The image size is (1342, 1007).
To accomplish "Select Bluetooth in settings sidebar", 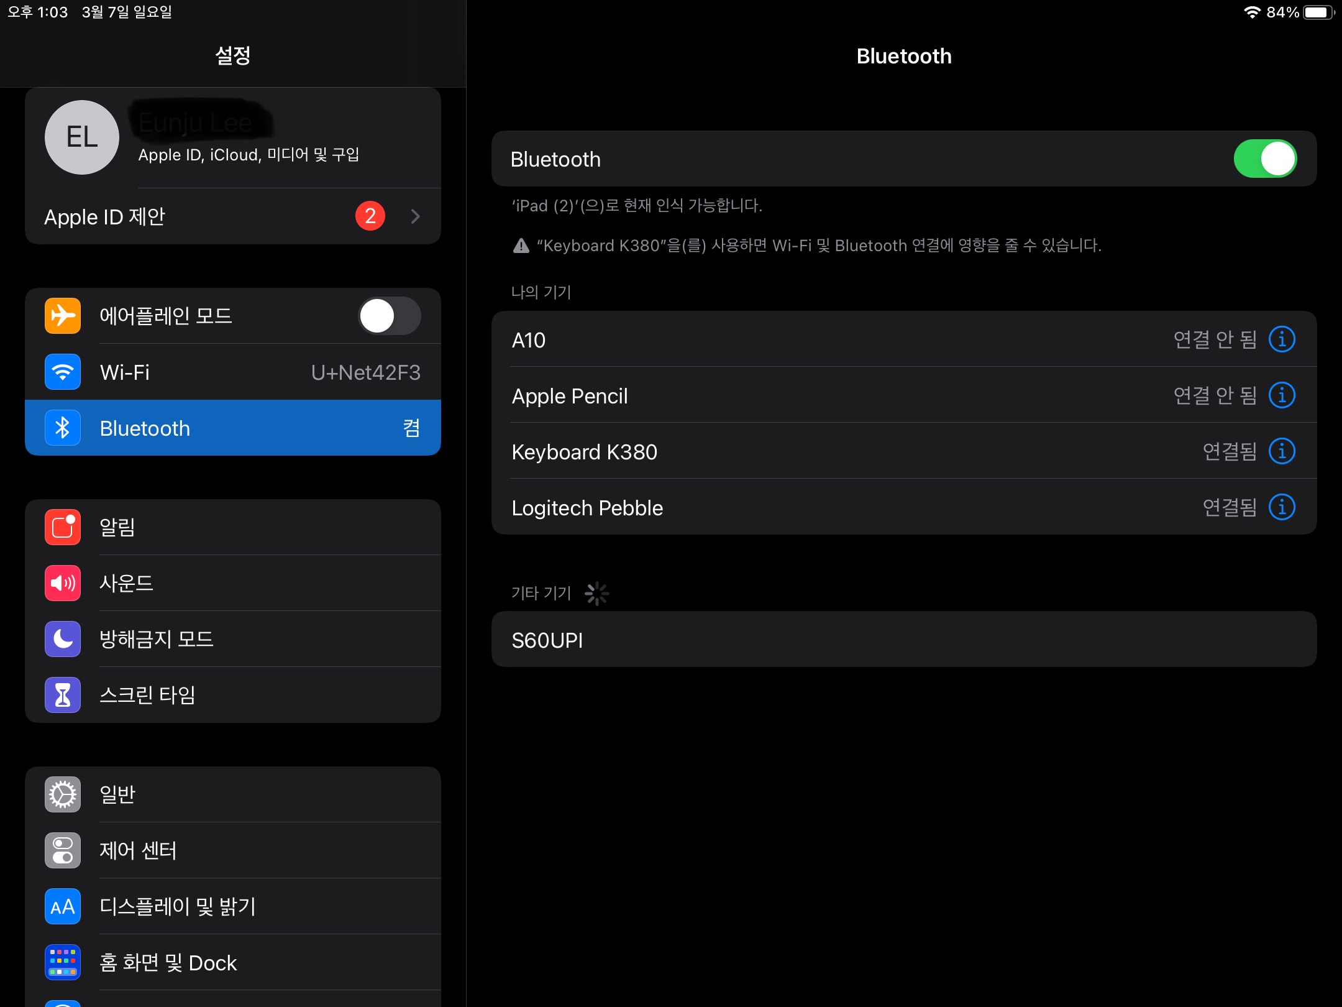I will (233, 428).
